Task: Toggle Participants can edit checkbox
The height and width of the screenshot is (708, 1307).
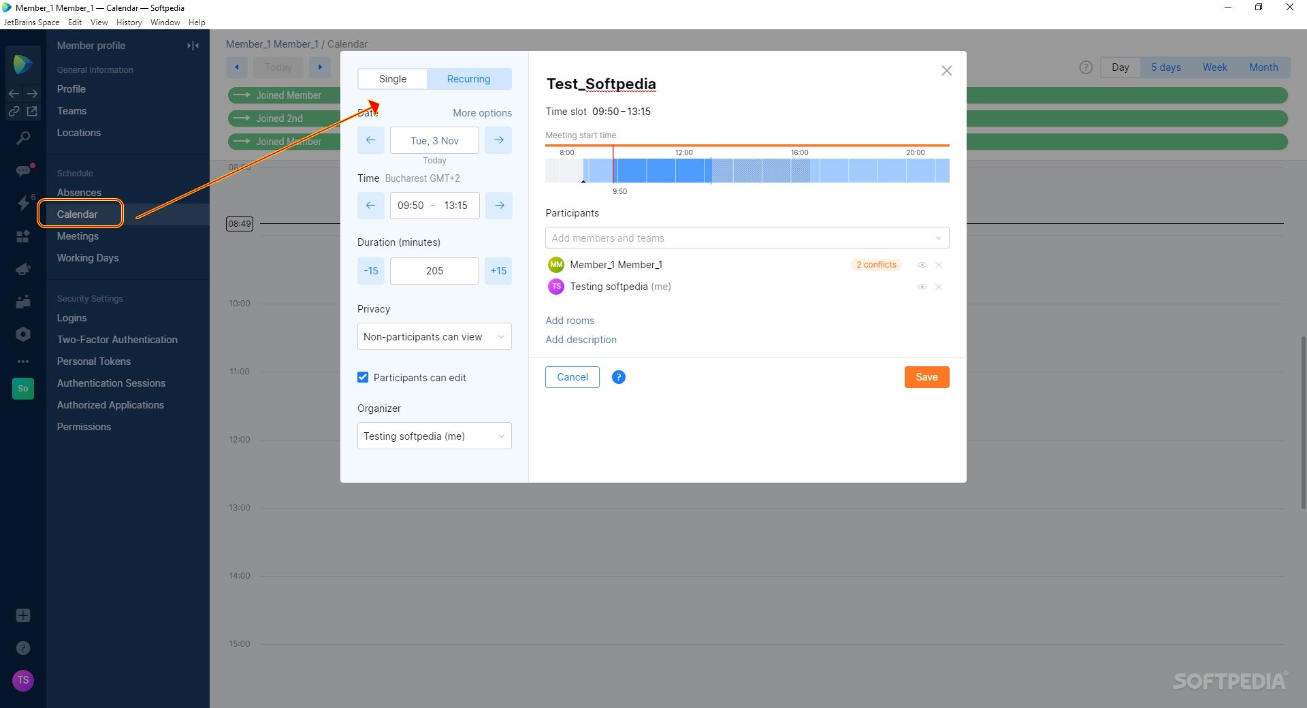Action: [x=363, y=377]
